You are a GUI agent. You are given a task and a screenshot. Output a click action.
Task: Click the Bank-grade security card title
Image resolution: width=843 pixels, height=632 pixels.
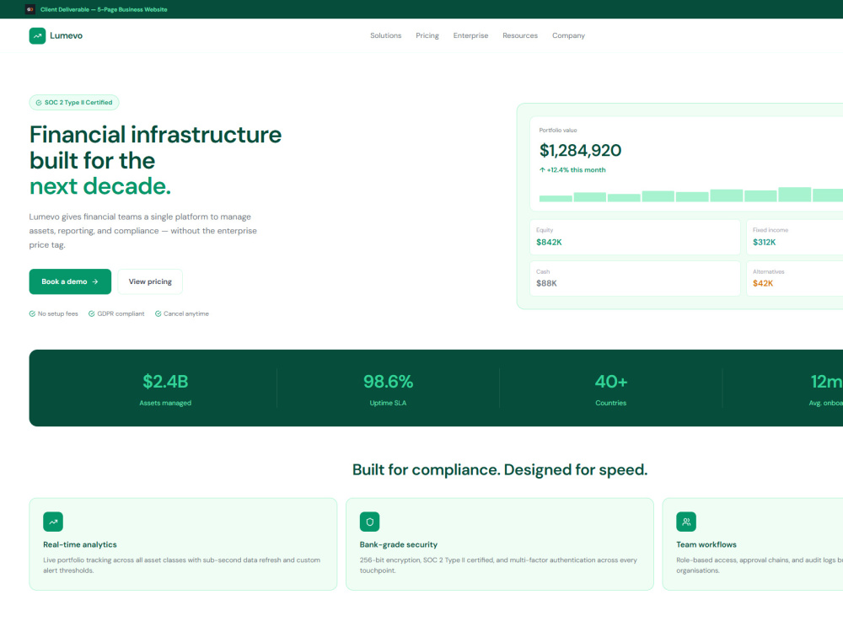coord(399,544)
